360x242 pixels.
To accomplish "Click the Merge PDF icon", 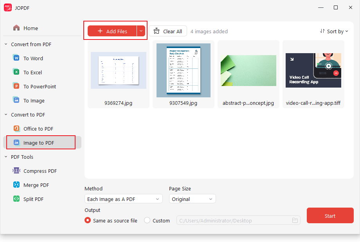I will (16, 185).
